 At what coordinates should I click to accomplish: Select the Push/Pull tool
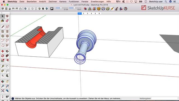point(7,51)
